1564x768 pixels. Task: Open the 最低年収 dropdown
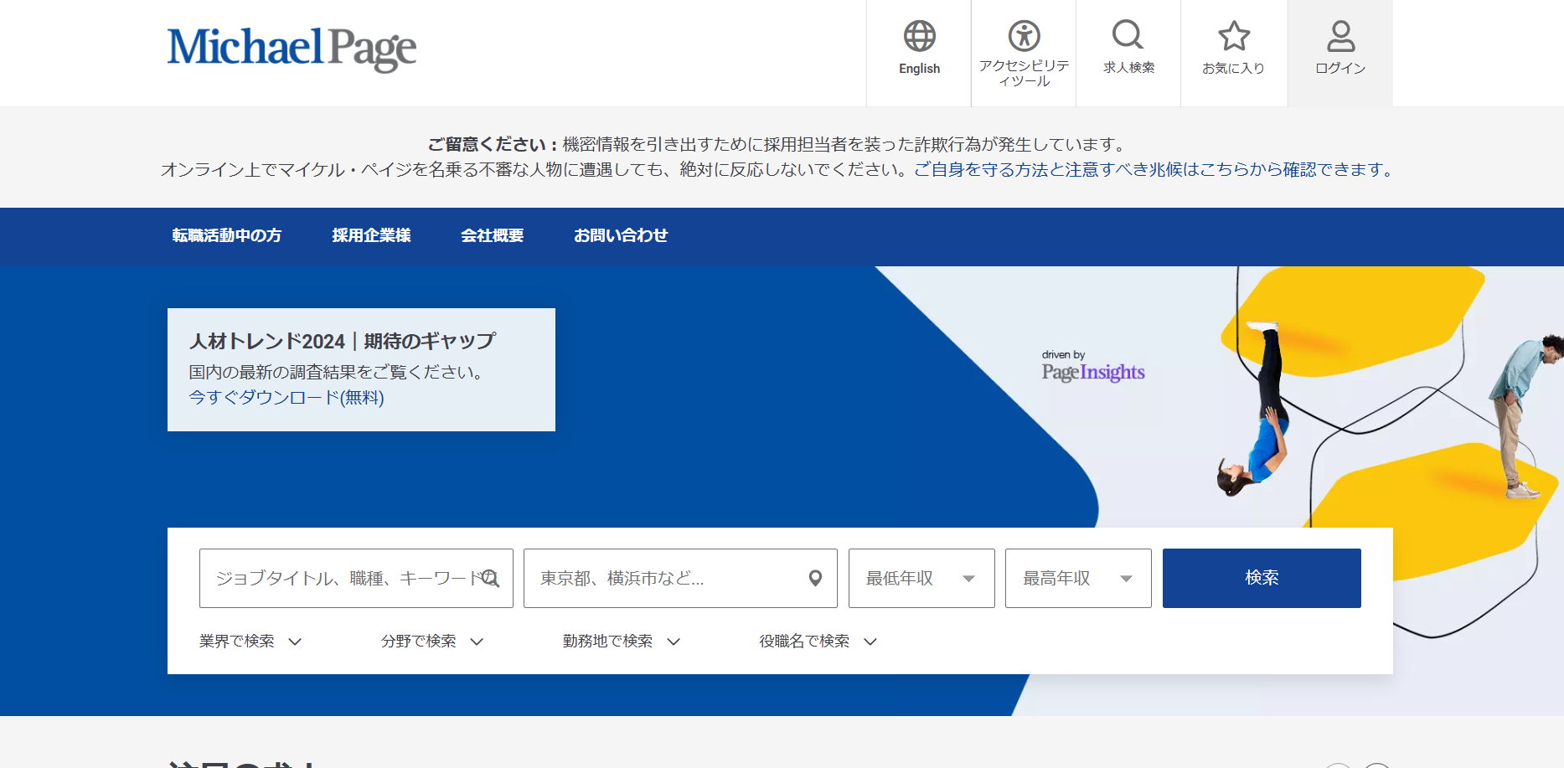click(x=921, y=578)
